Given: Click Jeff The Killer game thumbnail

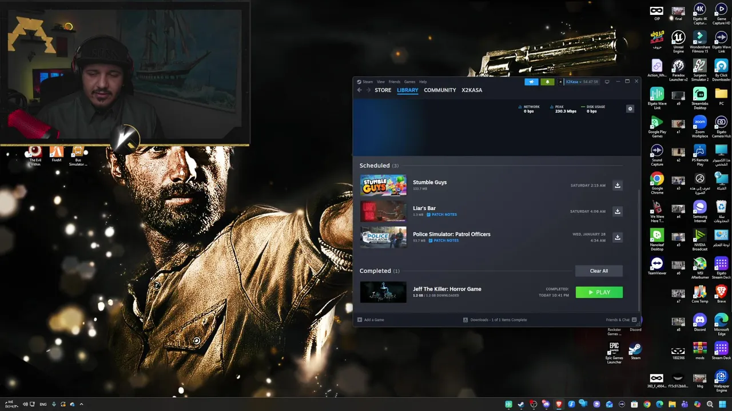Looking at the screenshot, I should [x=383, y=292].
